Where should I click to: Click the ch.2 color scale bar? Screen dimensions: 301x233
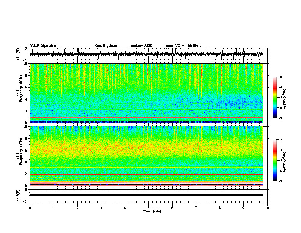pos(275,160)
